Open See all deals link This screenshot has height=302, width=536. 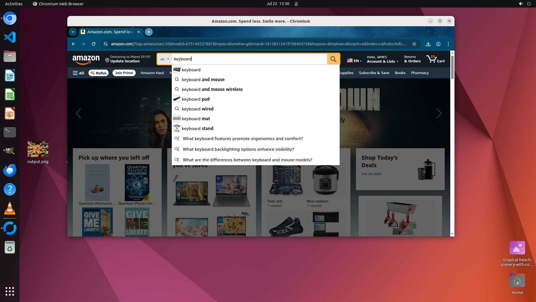[371, 174]
